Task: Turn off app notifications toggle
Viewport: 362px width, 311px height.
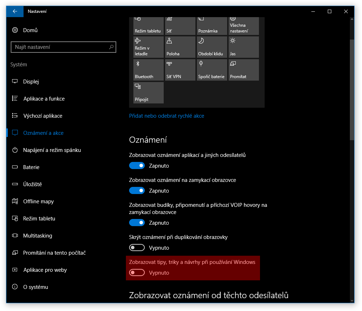Action: pyautogui.click(x=137, y=166)
